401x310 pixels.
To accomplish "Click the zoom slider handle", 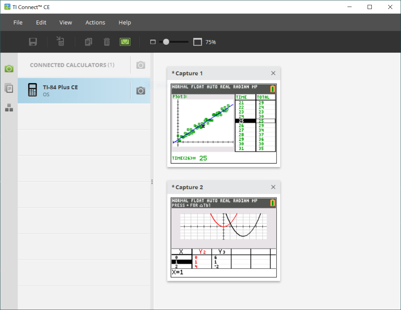I will tap(166, 42).
